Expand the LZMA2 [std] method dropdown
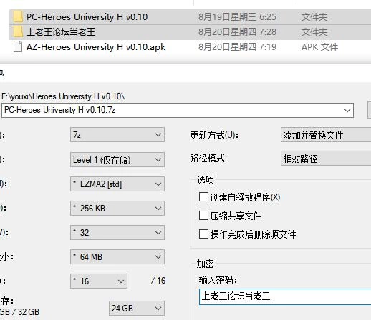Screen dimensions: 371x320 pyautogui.click(x=117, y=184)
